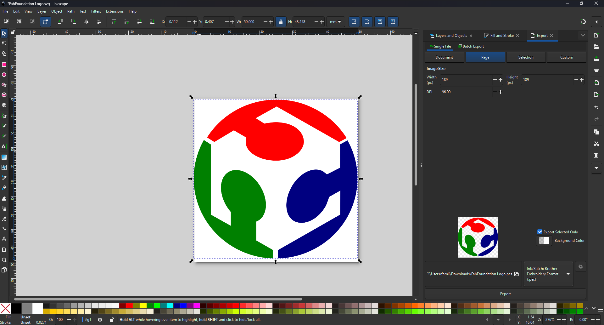The image size is (604, 325).
Task: Select the Pages tool
Action: tap(4, 270)
